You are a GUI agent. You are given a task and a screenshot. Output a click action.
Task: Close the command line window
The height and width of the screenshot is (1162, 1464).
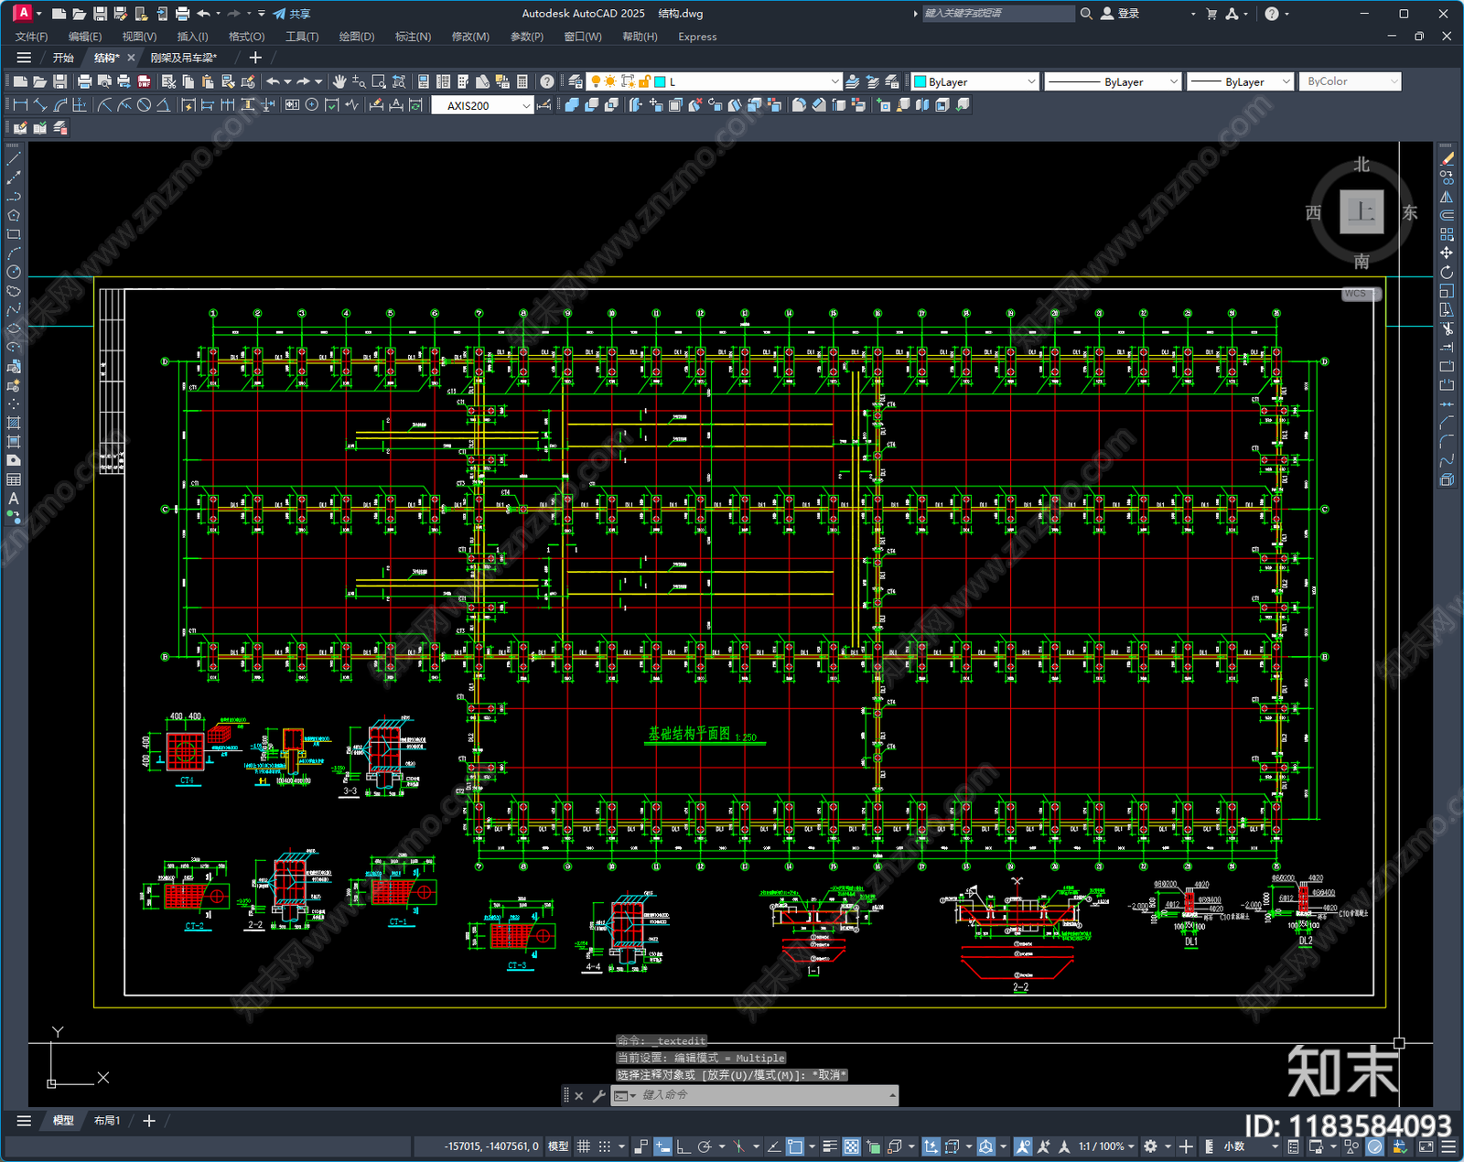click(x=579, y=1095)
